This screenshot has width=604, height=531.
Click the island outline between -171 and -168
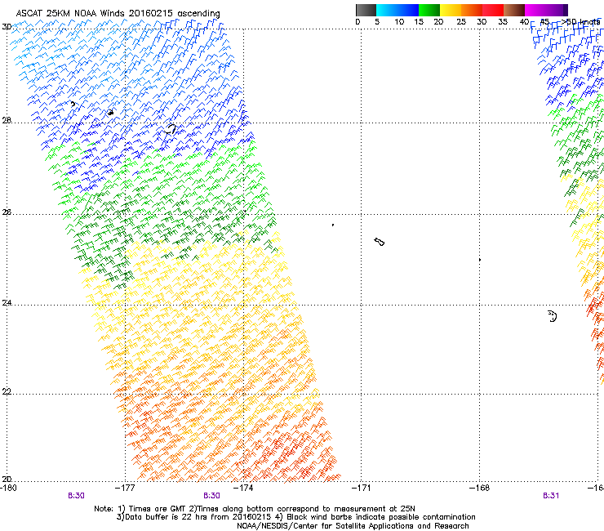click(x=380, y=242)
